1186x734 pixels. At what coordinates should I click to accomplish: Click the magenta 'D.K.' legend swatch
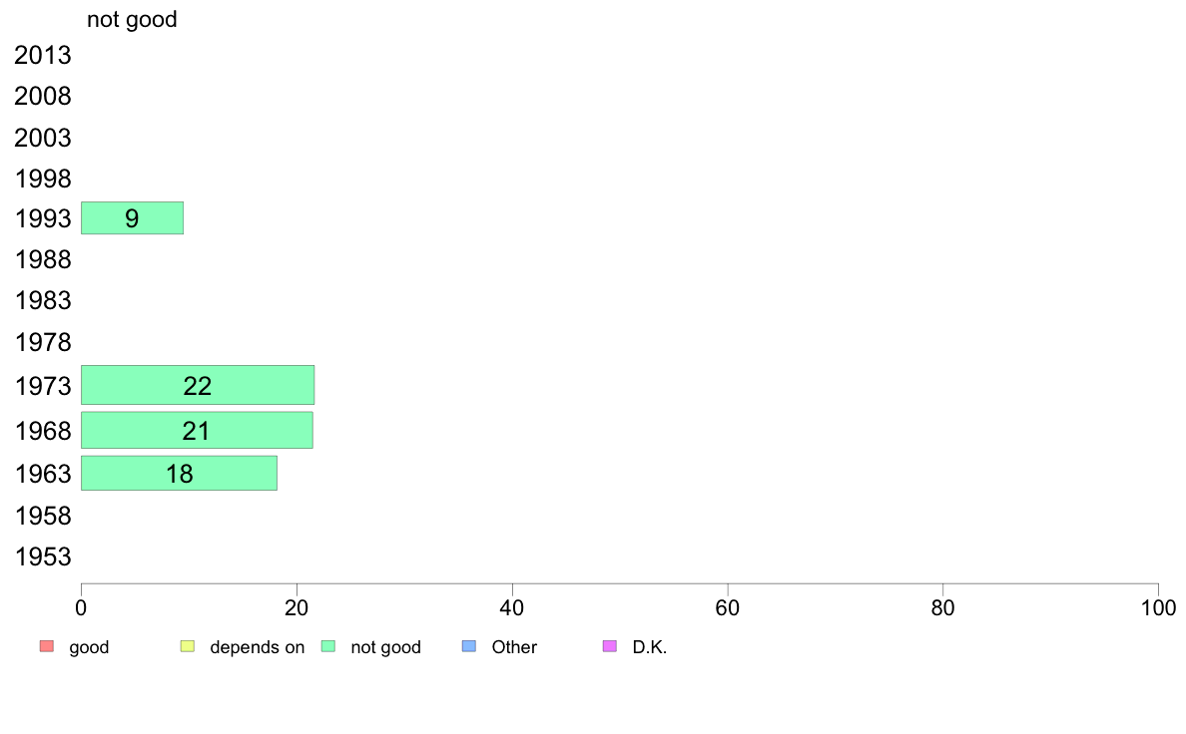point(610,646)
